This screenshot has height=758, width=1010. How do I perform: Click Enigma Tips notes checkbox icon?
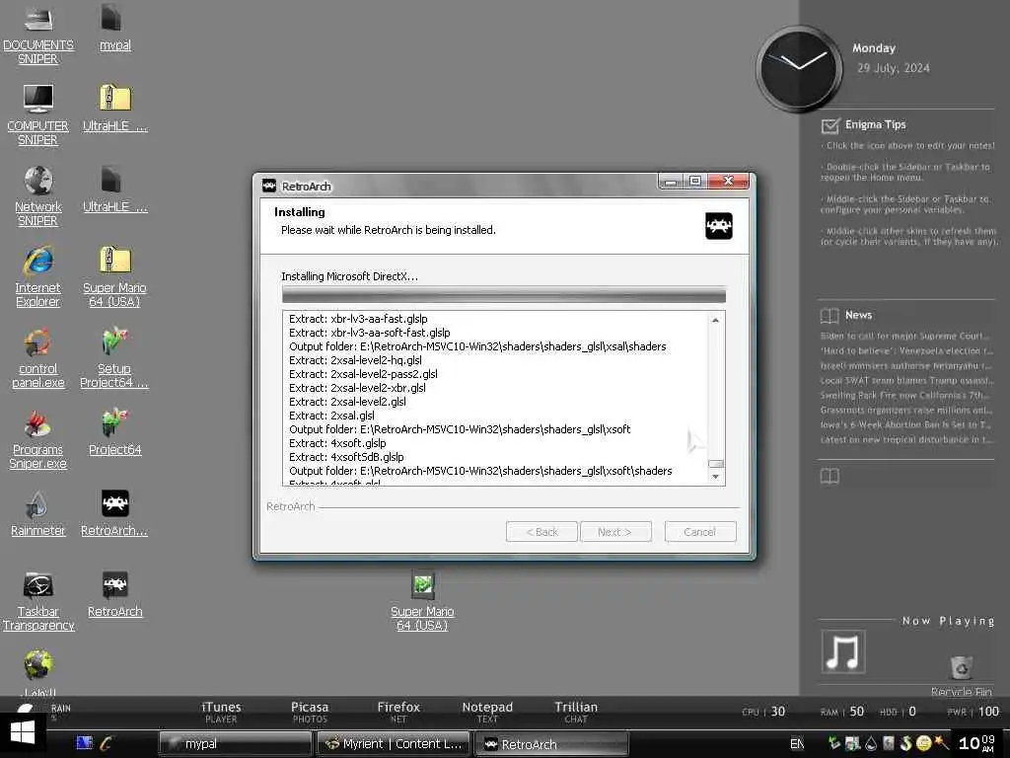pos(830,125)
